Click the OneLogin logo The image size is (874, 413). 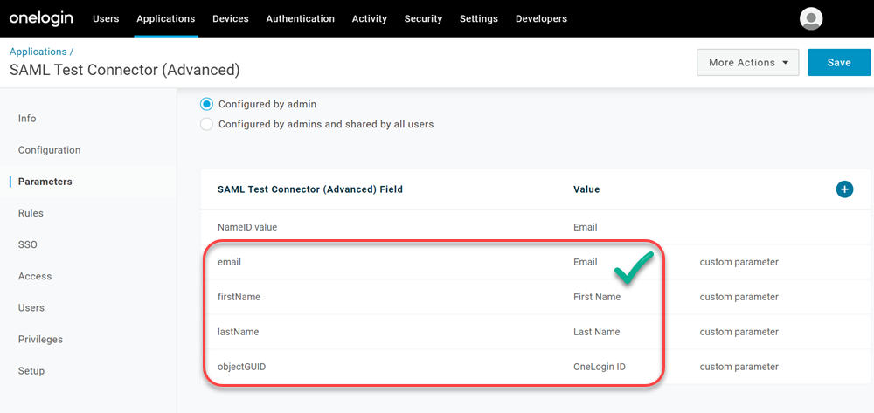(x=41, y=18)
